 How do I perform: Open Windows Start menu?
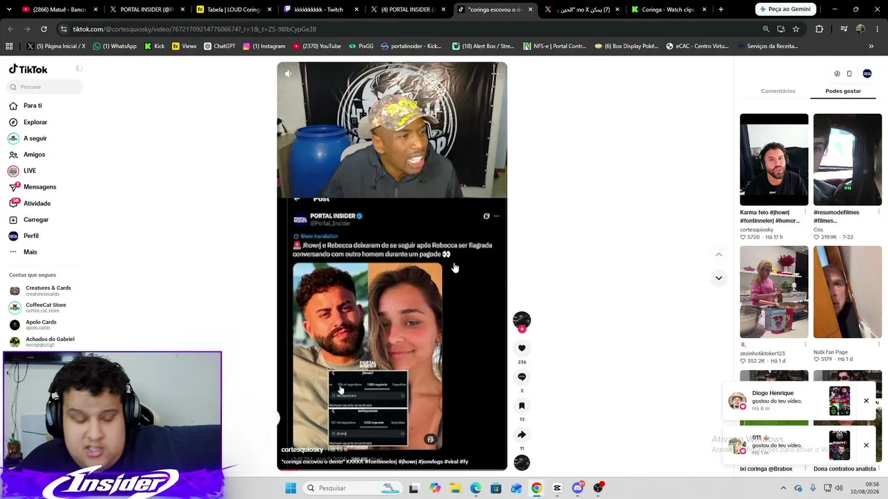point(291,488)
